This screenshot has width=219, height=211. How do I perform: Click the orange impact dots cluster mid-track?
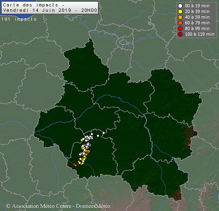[x=88, y=152]
